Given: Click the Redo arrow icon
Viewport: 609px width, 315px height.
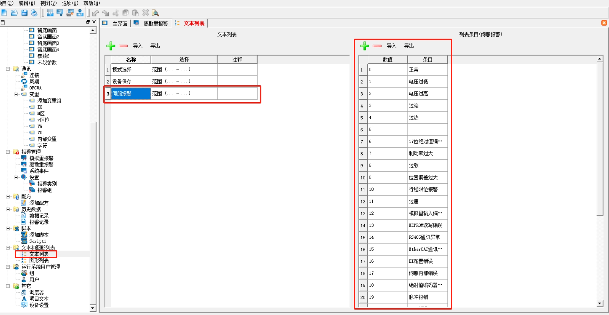Looking at the screenshot, I should coord(106,13).
